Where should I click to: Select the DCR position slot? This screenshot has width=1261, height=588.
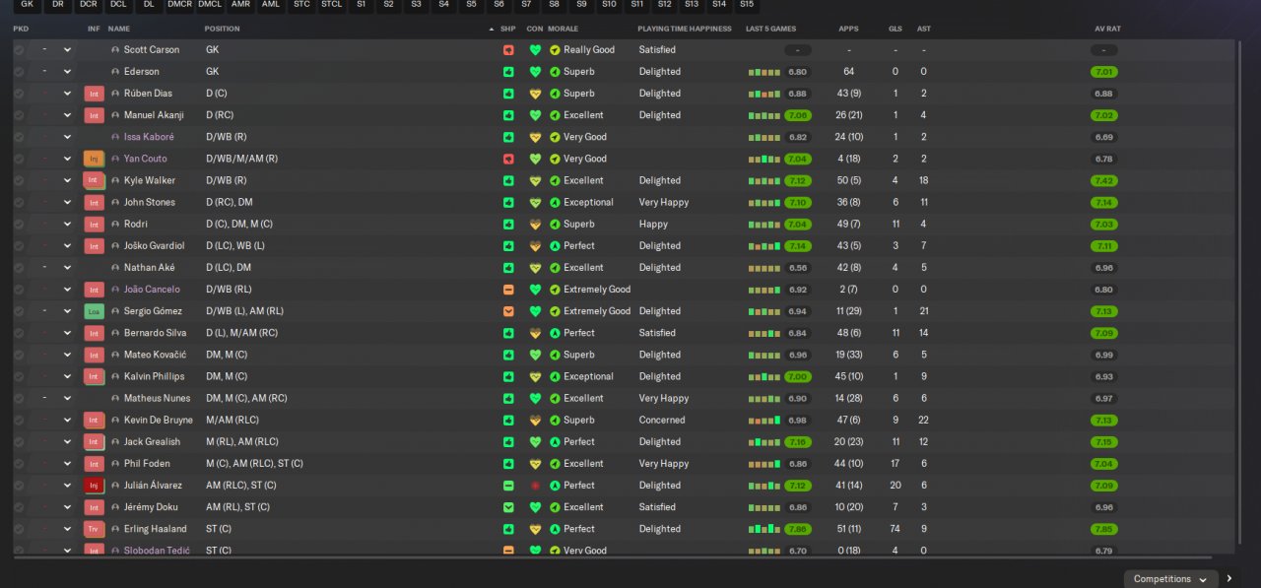(x=89, y=5)
